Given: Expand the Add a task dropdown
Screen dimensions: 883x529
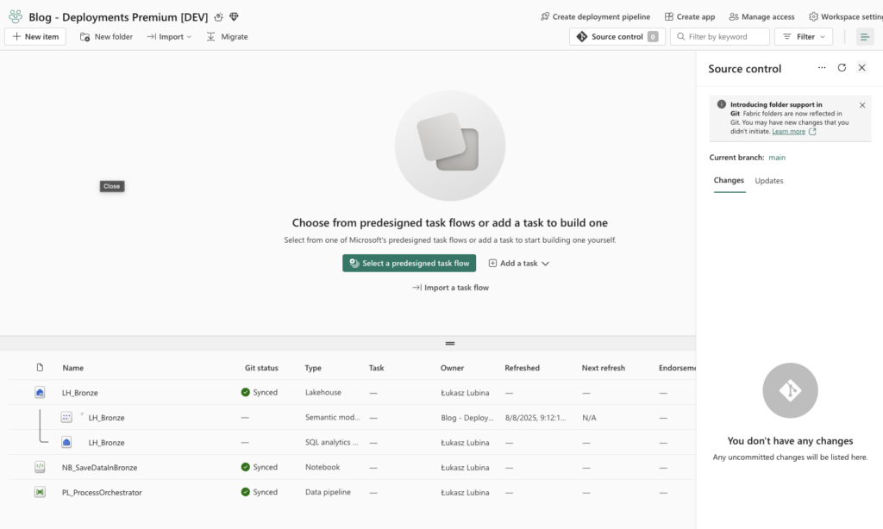Looking at the screenshot, I should click(x=519, y=264).
